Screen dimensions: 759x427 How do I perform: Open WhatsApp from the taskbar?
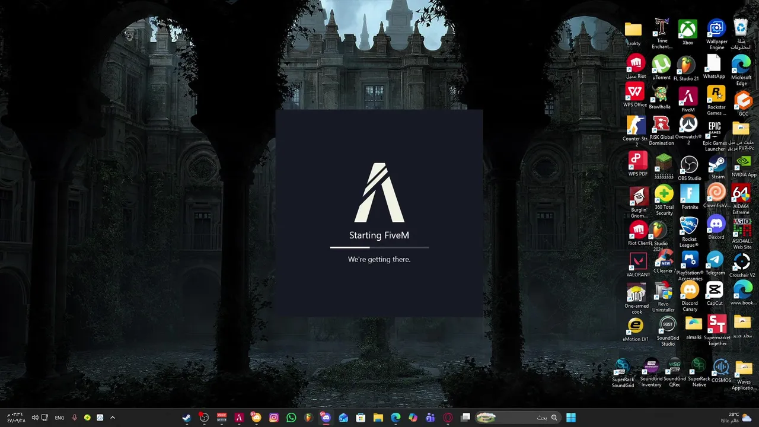(291, 418)
